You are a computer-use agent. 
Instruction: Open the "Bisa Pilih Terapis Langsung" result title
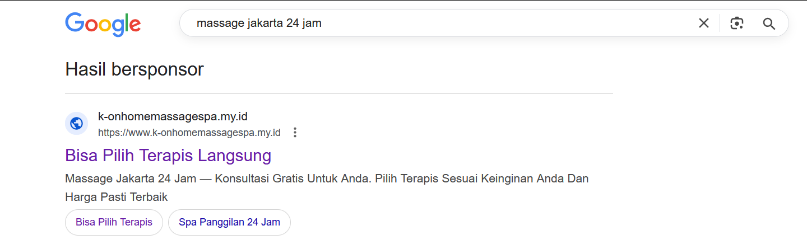168,155
